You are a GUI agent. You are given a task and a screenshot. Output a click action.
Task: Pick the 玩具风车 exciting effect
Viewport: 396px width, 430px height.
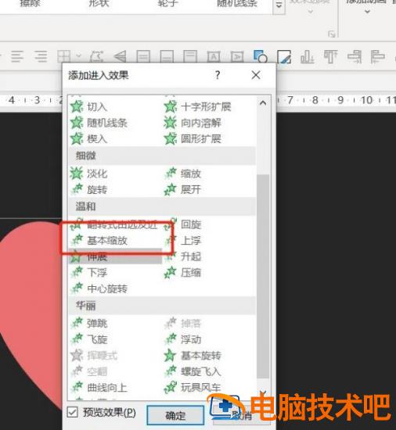click(x=193, y=388)
